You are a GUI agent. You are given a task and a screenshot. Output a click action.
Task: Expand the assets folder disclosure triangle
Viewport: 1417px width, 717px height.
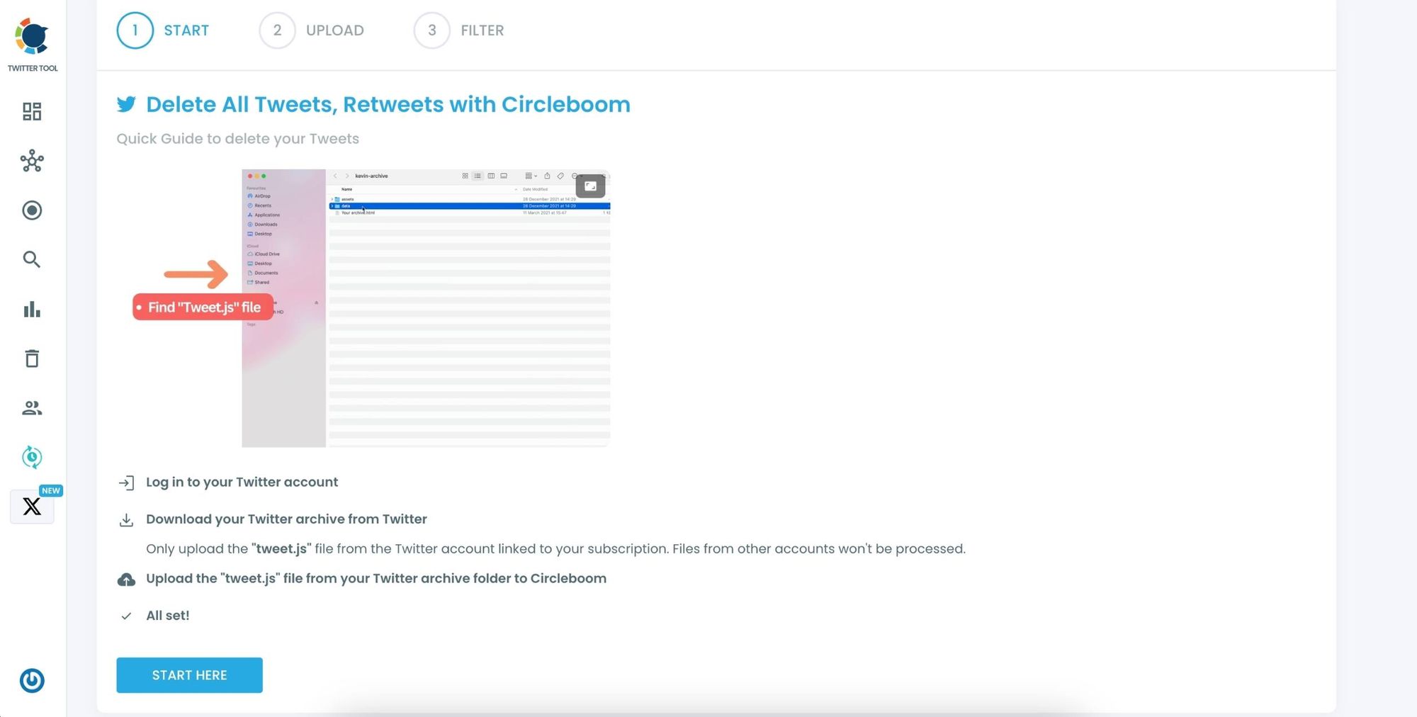click(332, 199)
